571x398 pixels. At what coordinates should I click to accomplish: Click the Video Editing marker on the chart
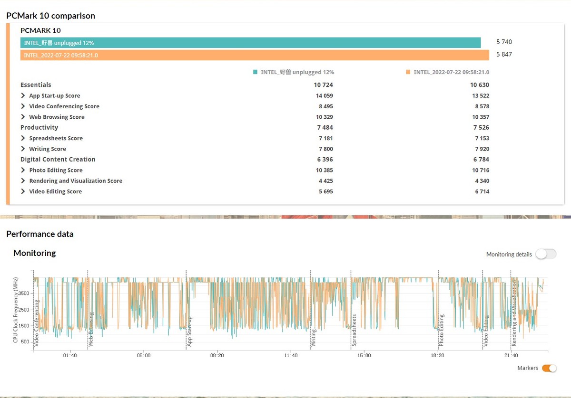point(486,331)
